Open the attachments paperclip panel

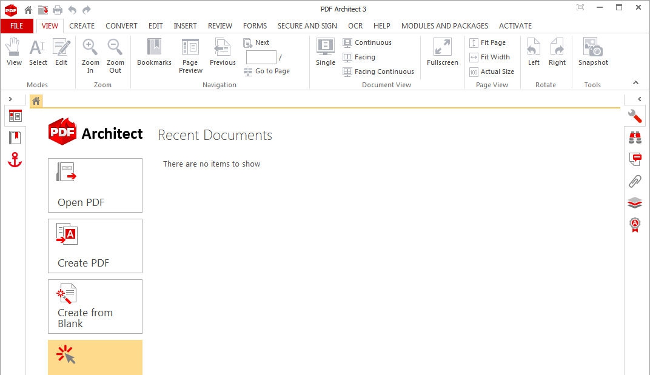pos(635,181)
